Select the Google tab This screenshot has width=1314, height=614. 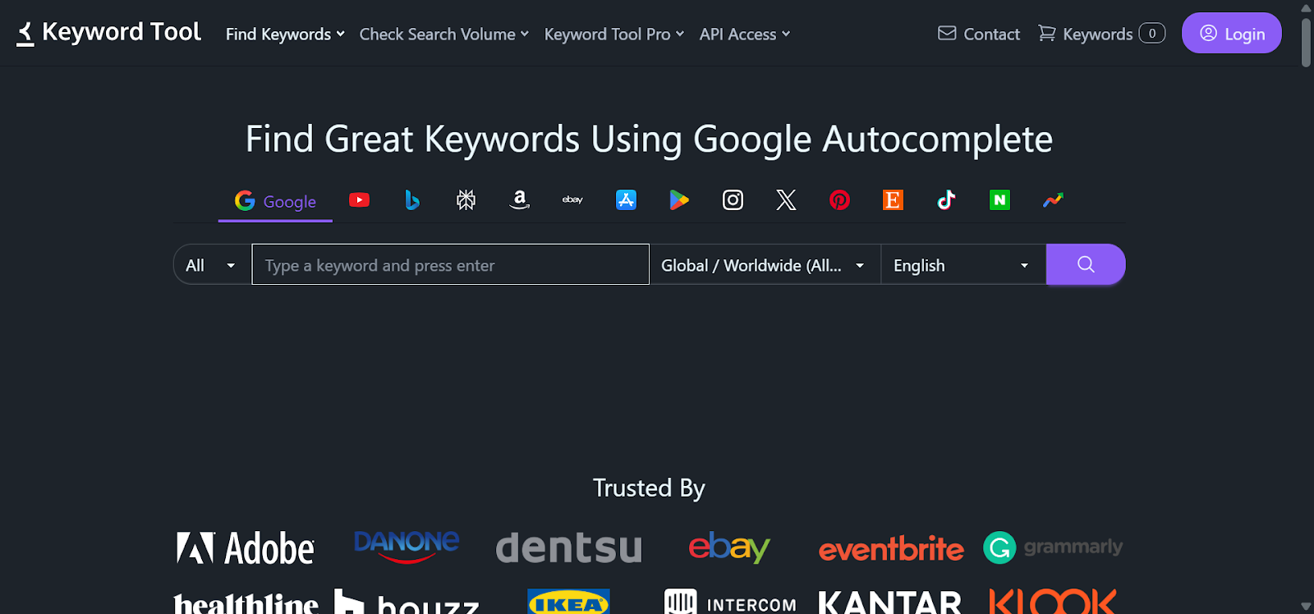tap(275, 201)
